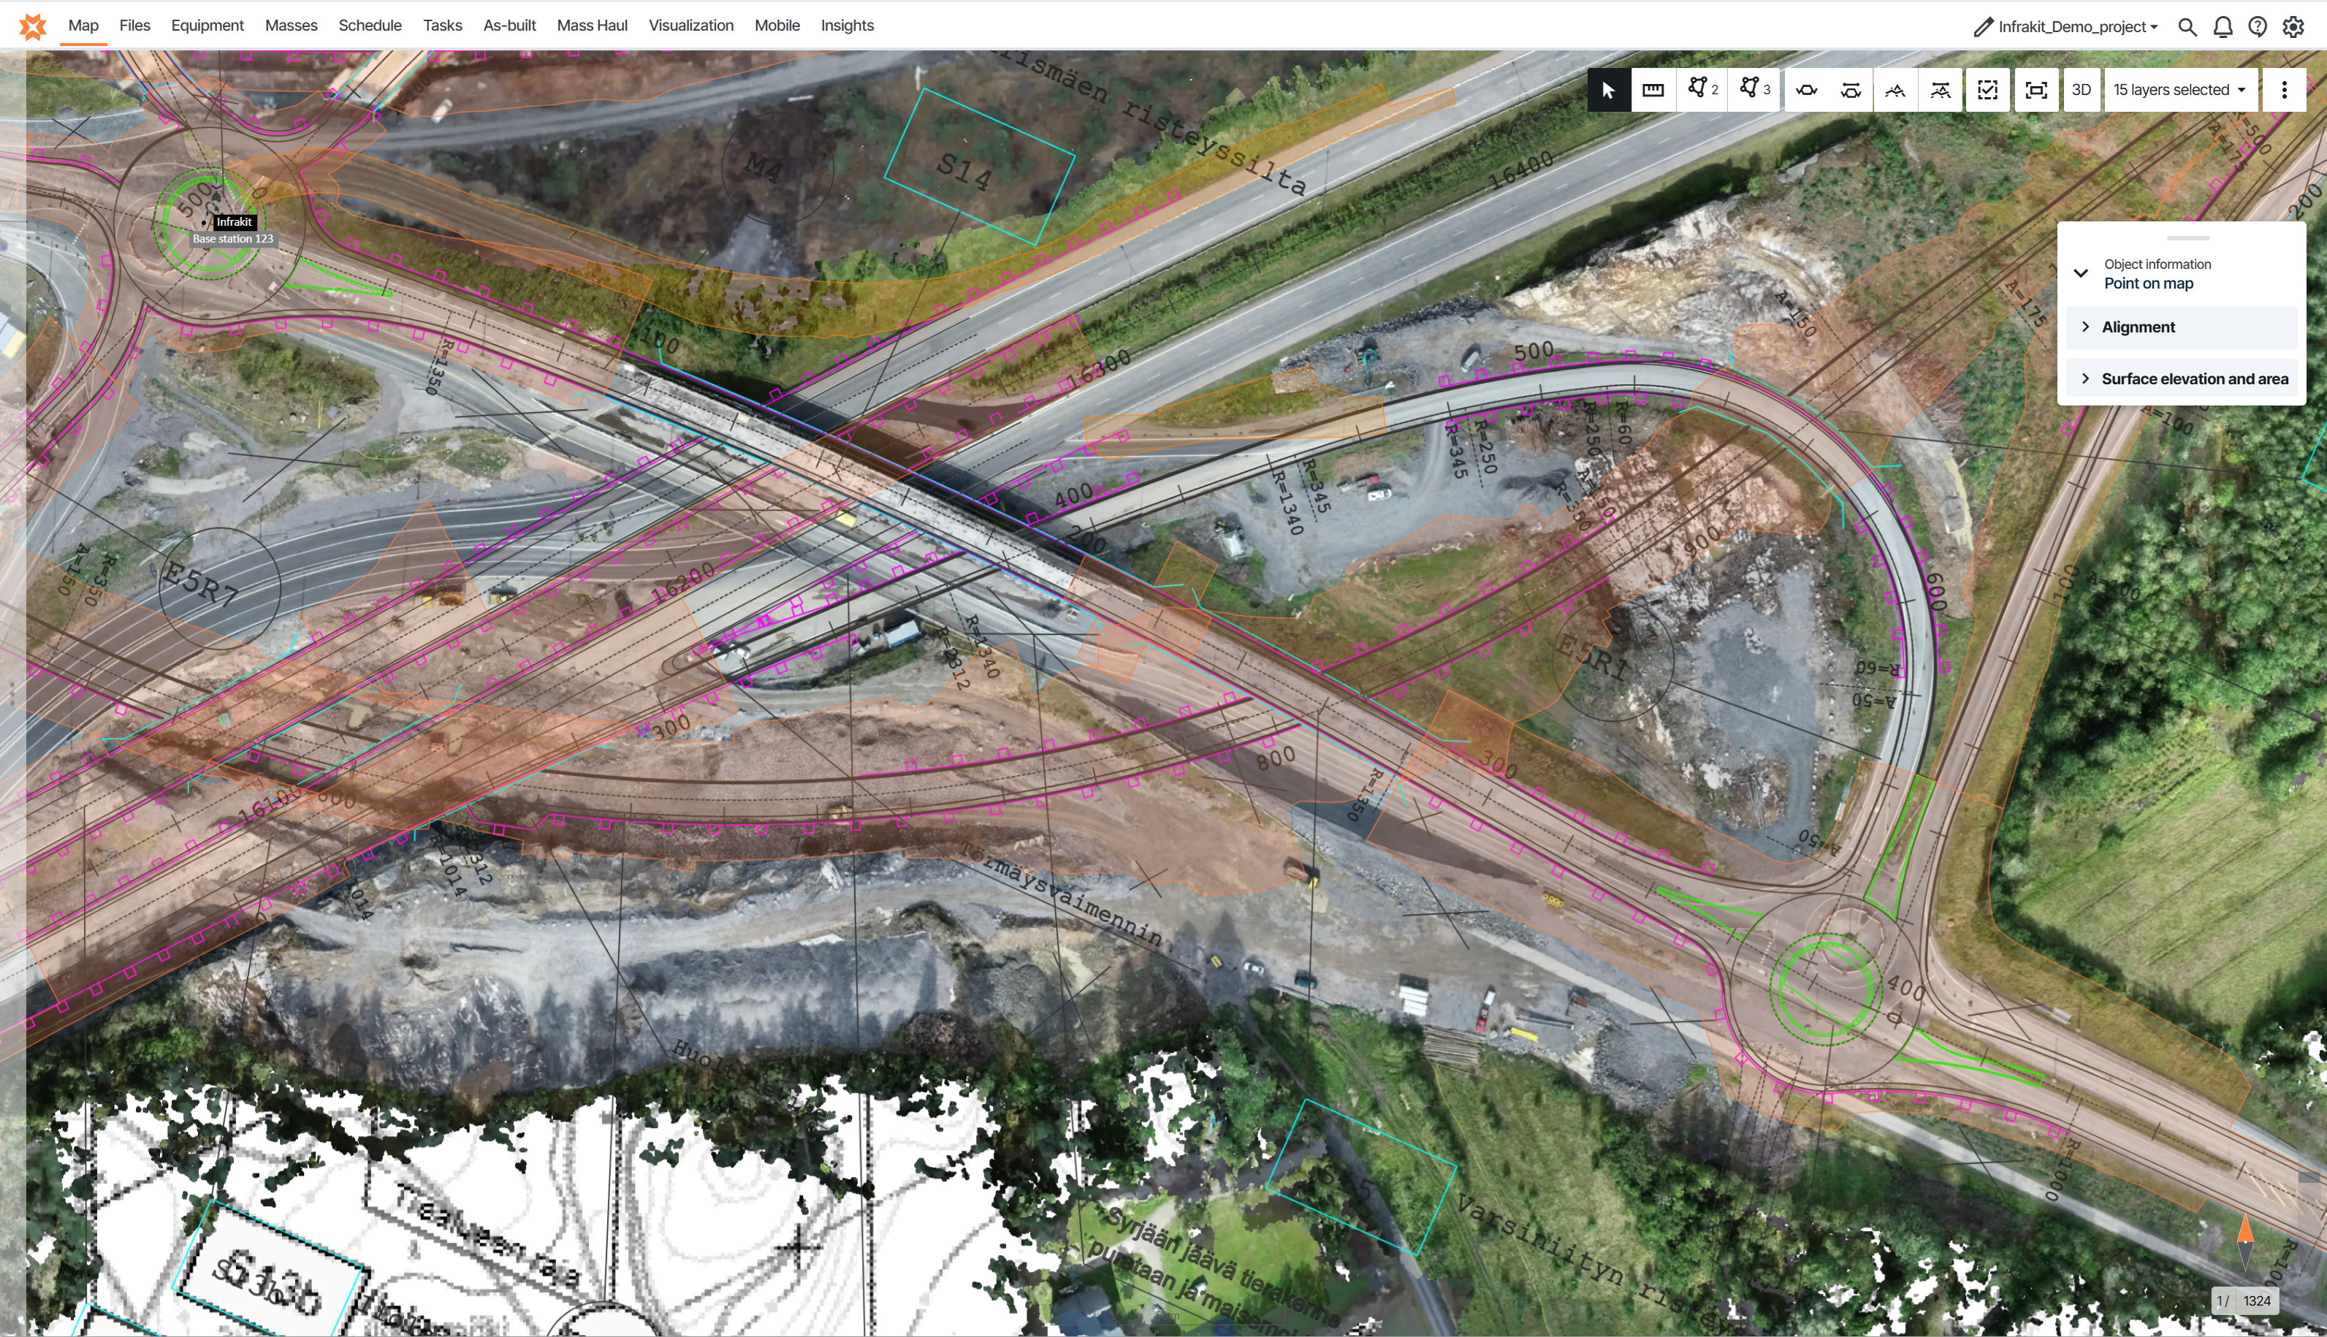Viewport: 2327px width, 1337px height.
Task: Open the Visualization tab
Action: (691, 26)
